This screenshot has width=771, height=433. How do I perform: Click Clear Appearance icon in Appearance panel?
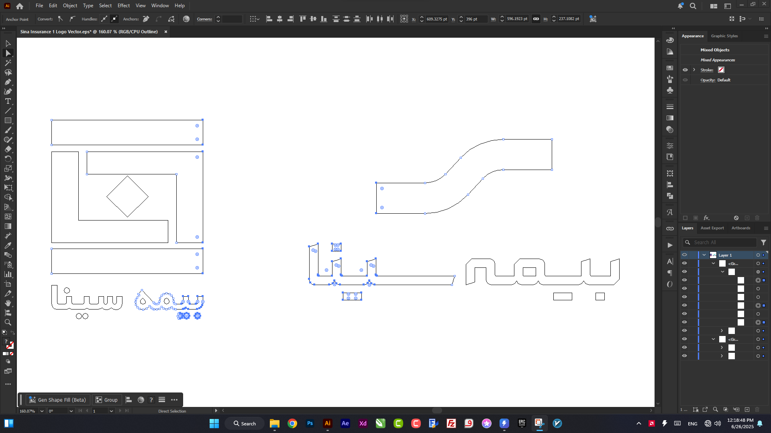[x=736, y=218]
